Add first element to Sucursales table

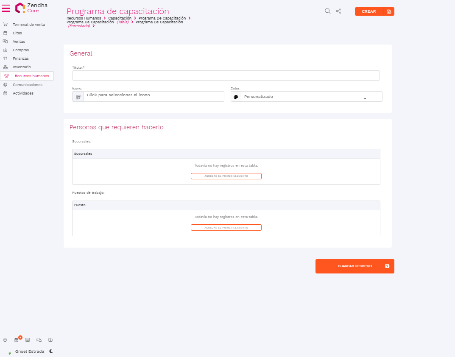tap(226, 176)
